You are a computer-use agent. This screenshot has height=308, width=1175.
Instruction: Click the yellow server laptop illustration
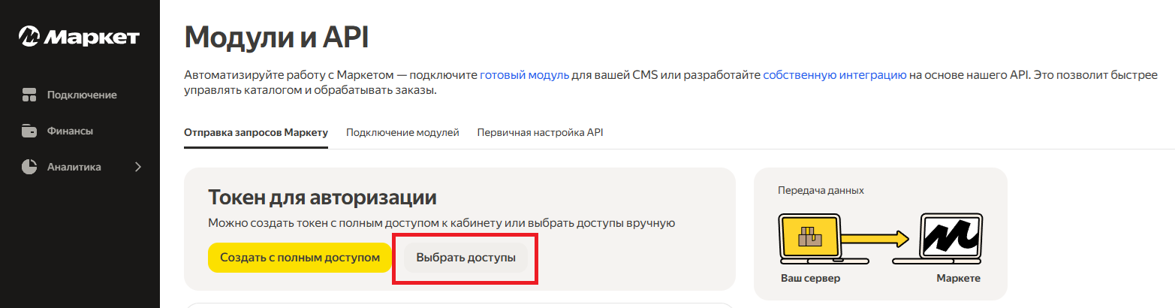[x=809, y=239]
